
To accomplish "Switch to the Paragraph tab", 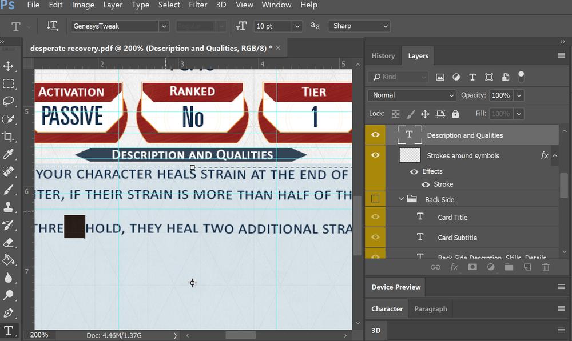I will click(x=430, y=309).
